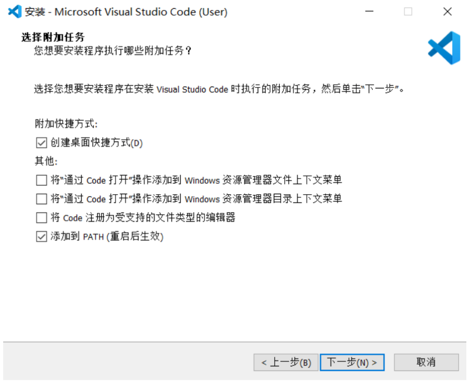Viewport: 470px width, 381px height.
Task: Click the VS Code icon in title bar
Action: (15, 12)
